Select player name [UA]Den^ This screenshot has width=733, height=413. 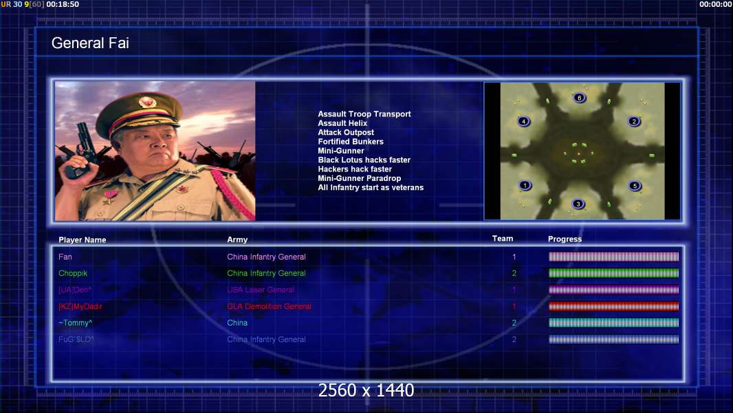click(75, 290)
